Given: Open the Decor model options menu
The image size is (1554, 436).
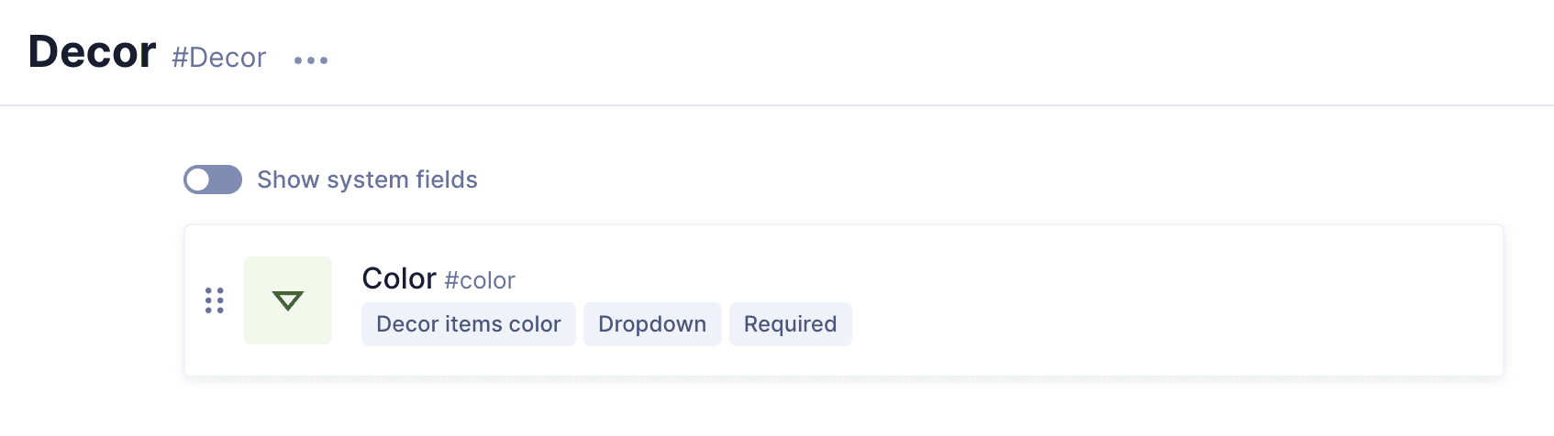Looking at the screenshot, I should pyautogui.click(x=310, y=60).
